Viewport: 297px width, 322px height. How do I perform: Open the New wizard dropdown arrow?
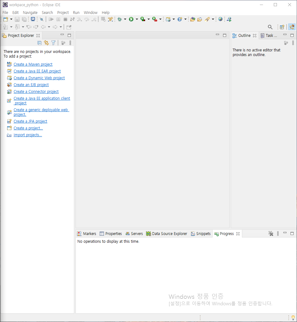(11, 19)
